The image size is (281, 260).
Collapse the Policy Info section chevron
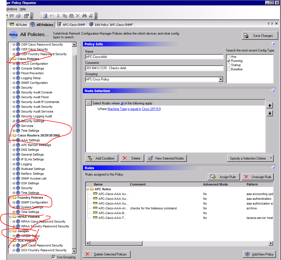[273, 44]
